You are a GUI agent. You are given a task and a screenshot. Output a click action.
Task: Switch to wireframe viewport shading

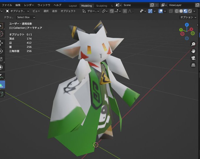[x=176, y=11]
